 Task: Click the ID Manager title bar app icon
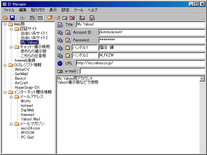[5, 4]
